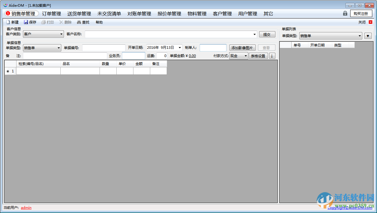Image resolution: width=377 pixels, height=213 pixels.
Task: Open the 客户类别 dropdown
Action: point(61,34)
